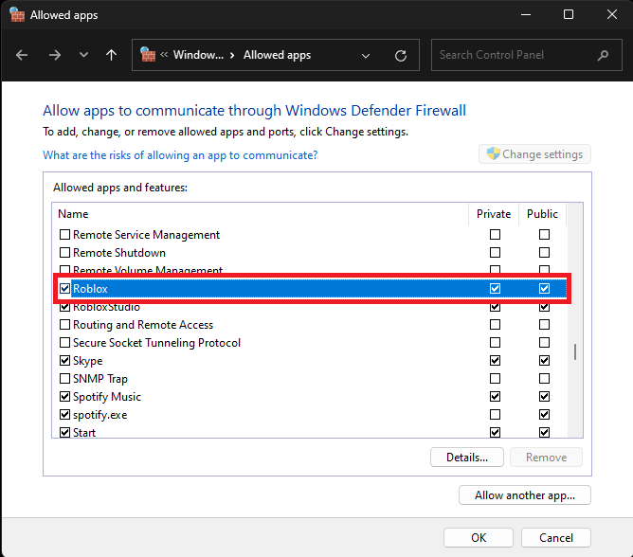633x557 pixels.
Task: Click the firewall icon in address bar
Action: click(148, 55)
